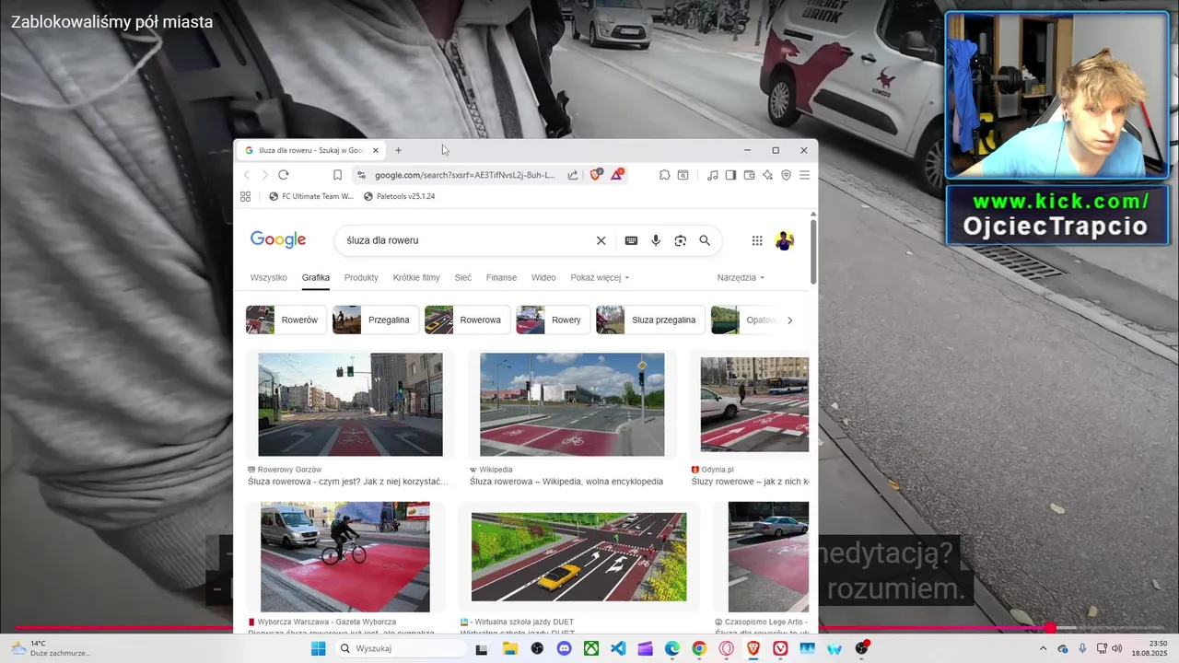Viewport: 1179px width, 663px height.
Task: Open the browser hamburger main menu
Action: pos(804,175)
